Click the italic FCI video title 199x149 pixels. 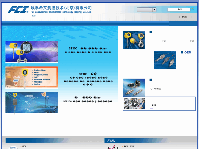coord(154,105)
